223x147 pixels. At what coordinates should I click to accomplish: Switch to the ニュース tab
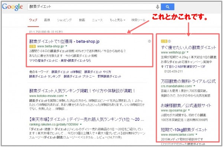pyautogui.click(x=97, y=20)
